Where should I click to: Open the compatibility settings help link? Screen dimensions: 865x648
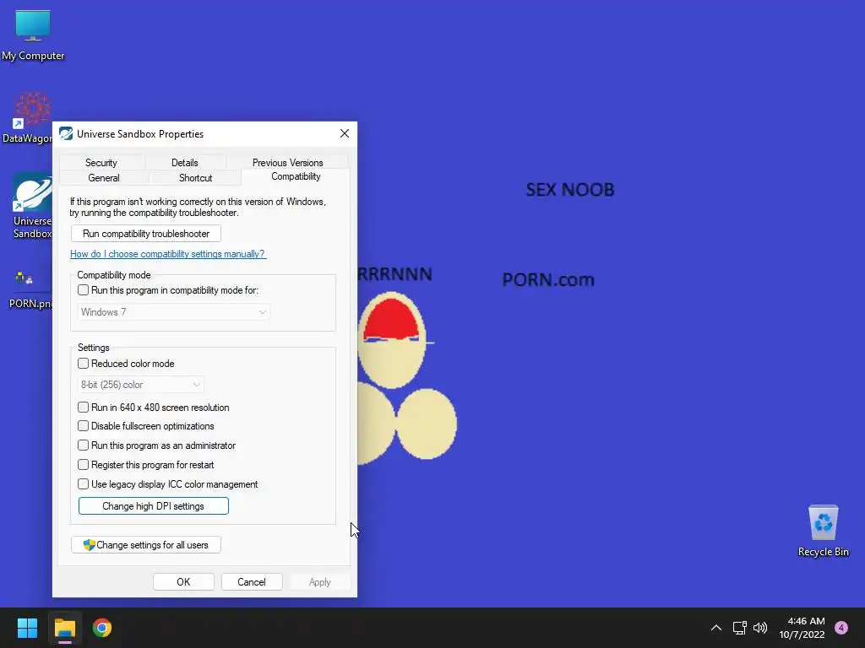(x=168, y=254)
